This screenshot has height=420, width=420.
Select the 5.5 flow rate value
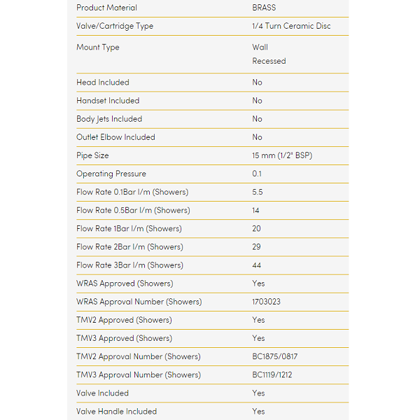coord(258,192)
